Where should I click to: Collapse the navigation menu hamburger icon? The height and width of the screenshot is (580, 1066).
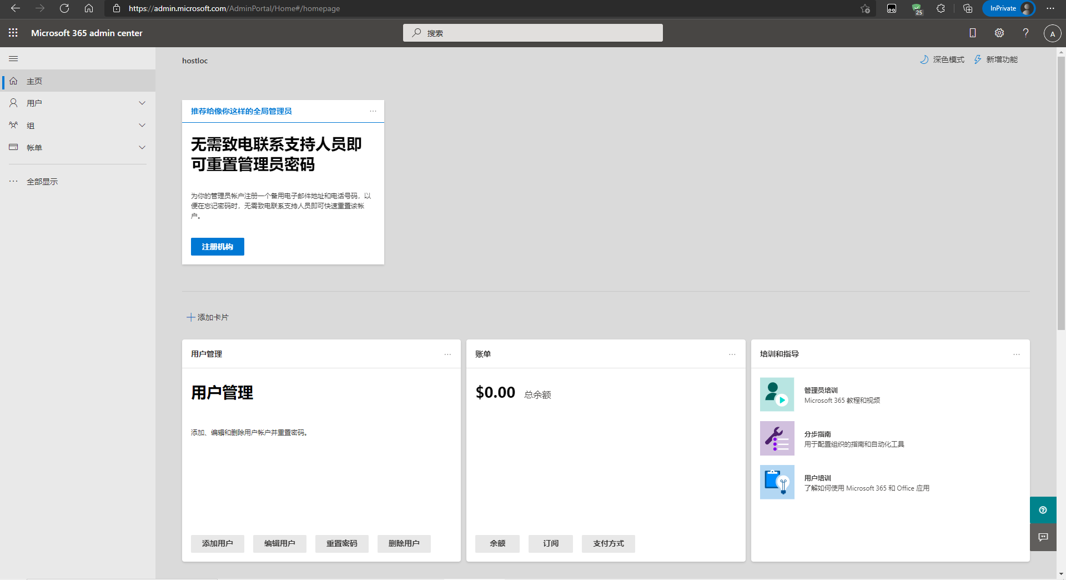[x=13, y=59]
